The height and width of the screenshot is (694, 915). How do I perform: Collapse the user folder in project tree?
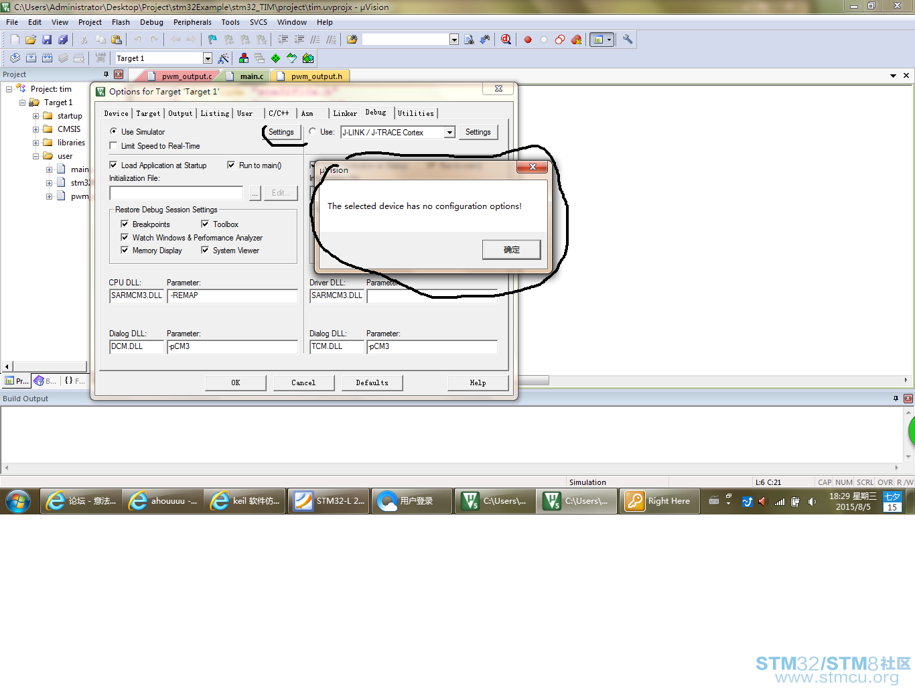[36, 156]
